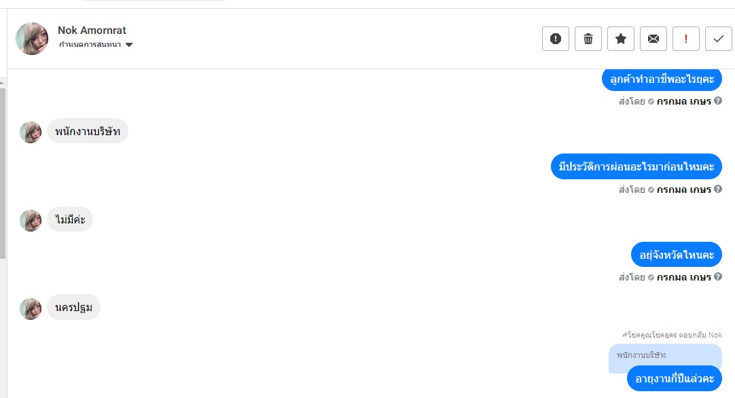Click the Nok Amornrat name in header
Viewport: 735px width, 398px height.
(92, 30)
